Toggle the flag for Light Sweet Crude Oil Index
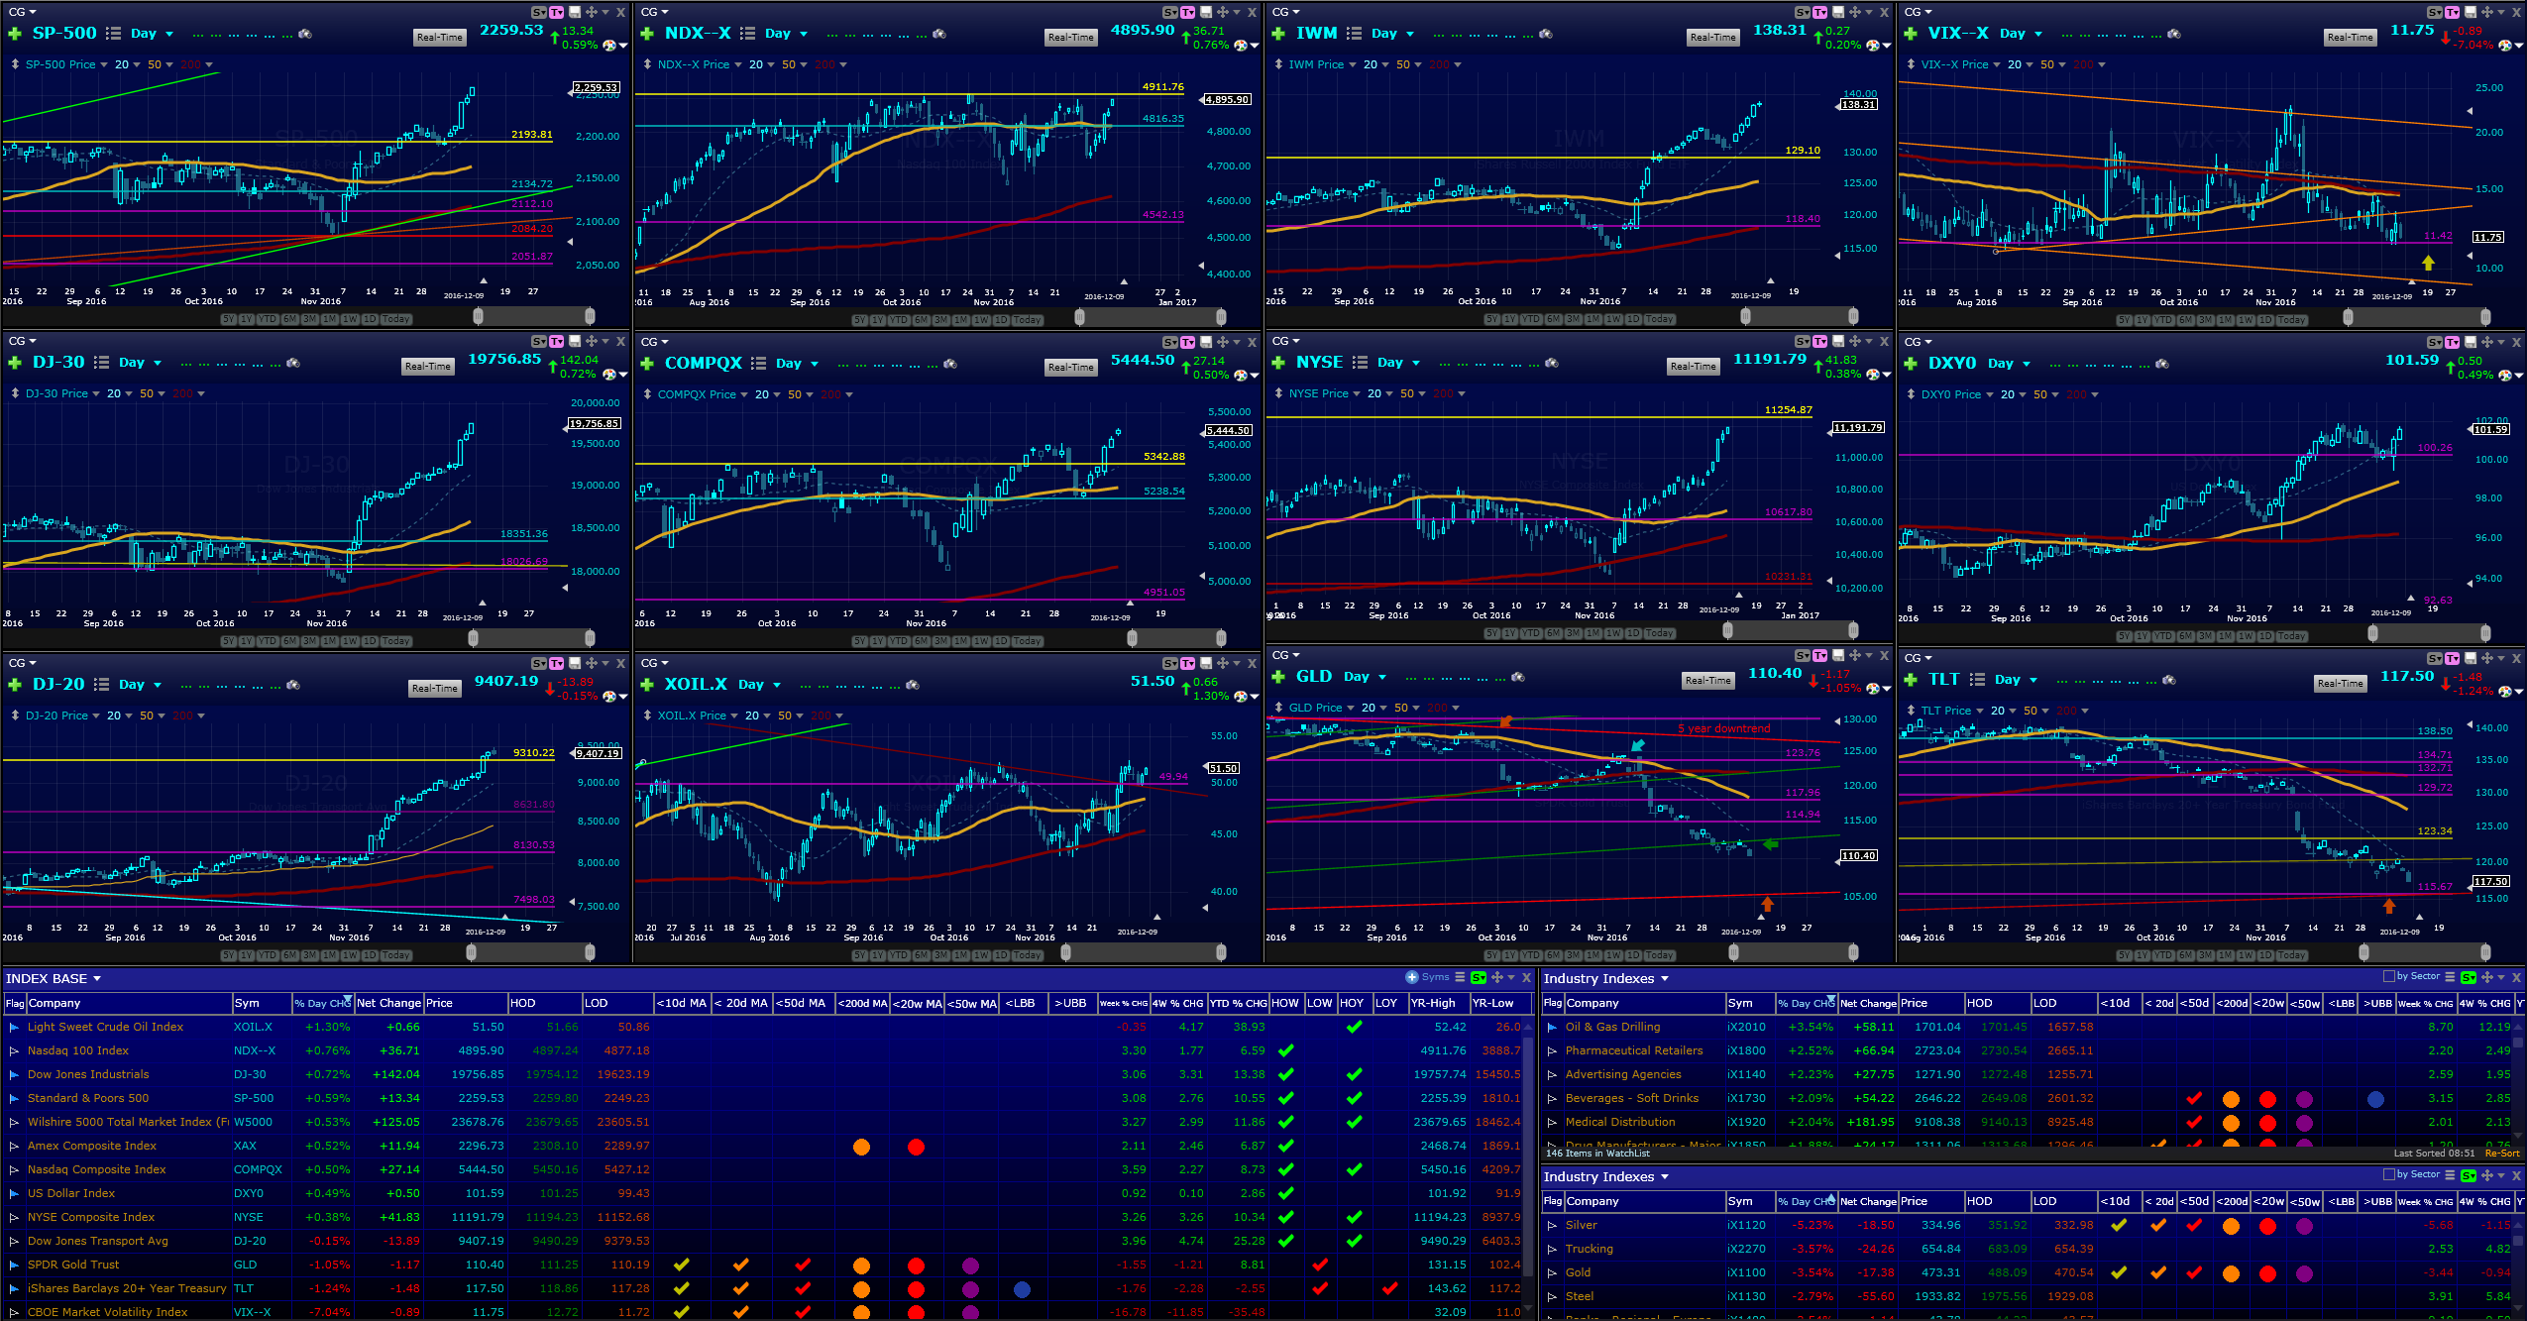The width and height of the screenshot is (2527, 1321). point(14,1027)
